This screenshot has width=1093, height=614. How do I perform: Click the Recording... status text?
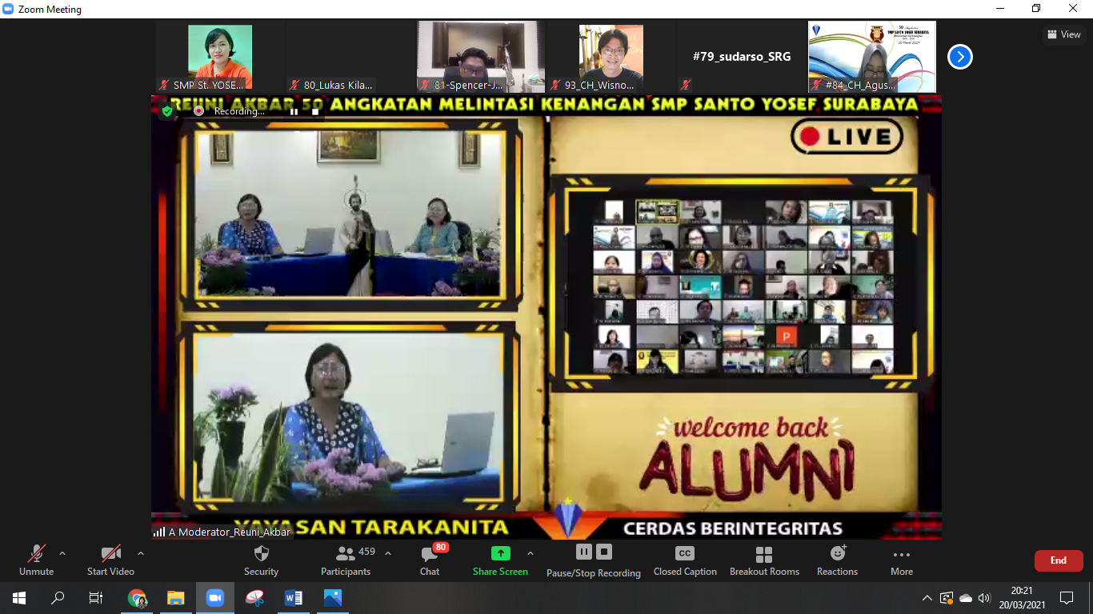(239, 111)
